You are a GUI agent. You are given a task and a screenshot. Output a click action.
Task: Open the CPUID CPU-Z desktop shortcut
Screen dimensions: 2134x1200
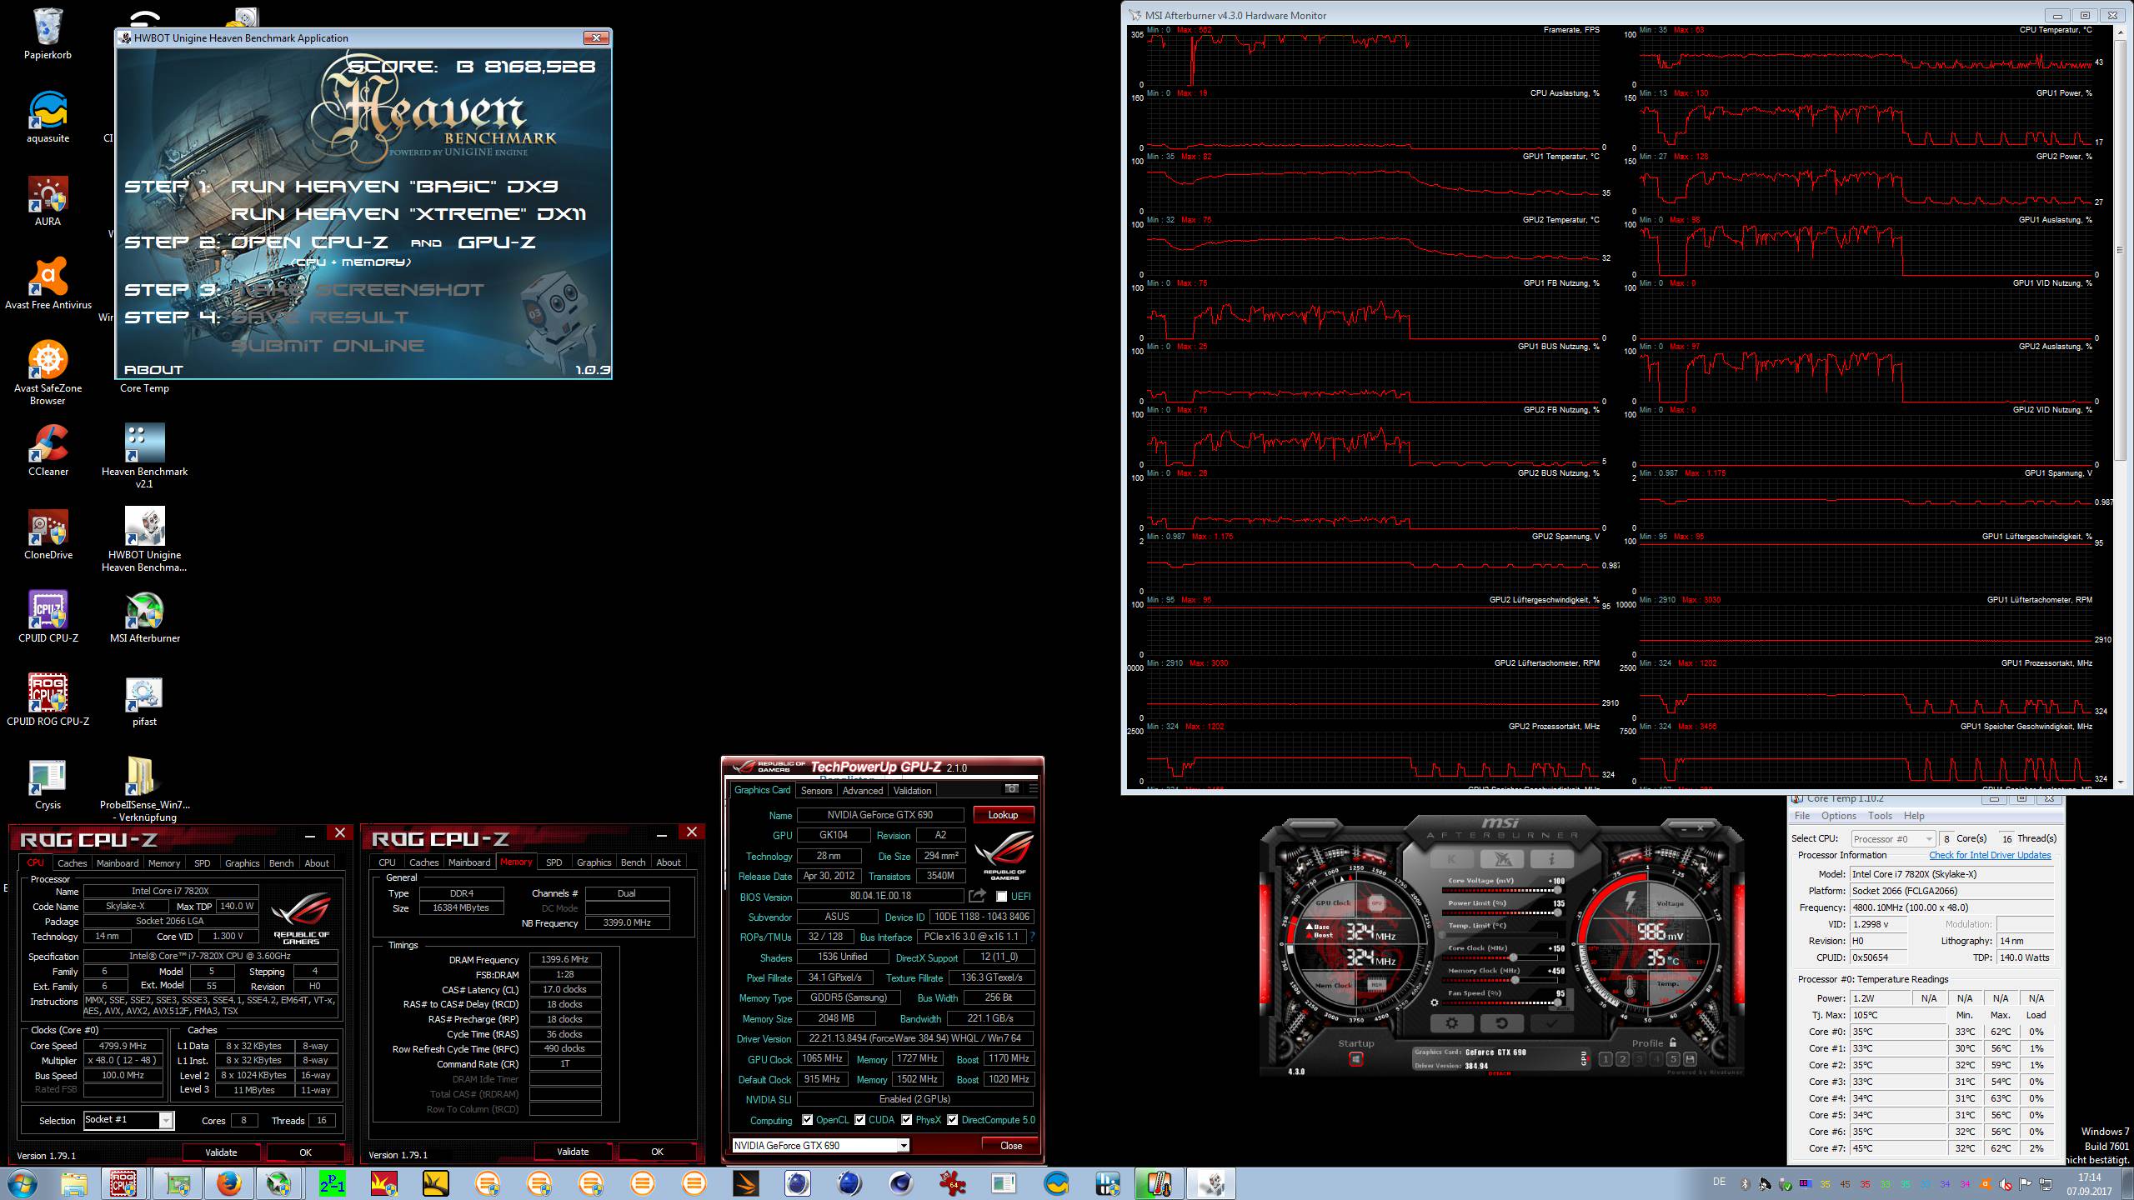click(48, 617)
